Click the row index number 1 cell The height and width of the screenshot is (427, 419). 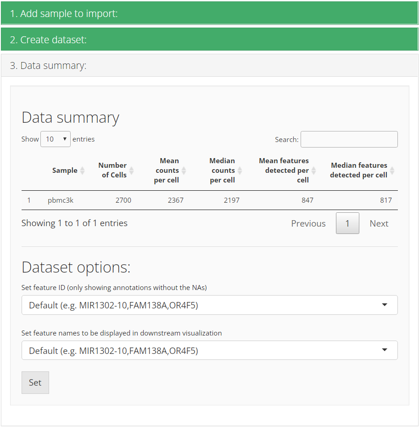(29, 200)
